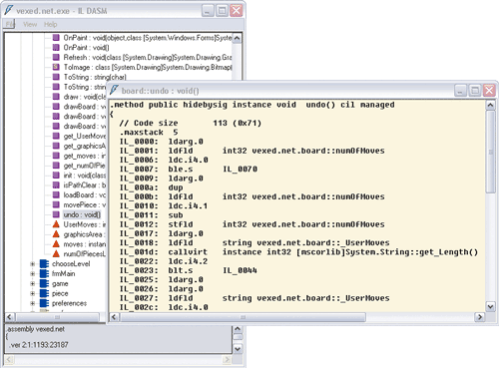
Task: Click scroll down arrow in undo code window
Action: [x=490, y=306]
